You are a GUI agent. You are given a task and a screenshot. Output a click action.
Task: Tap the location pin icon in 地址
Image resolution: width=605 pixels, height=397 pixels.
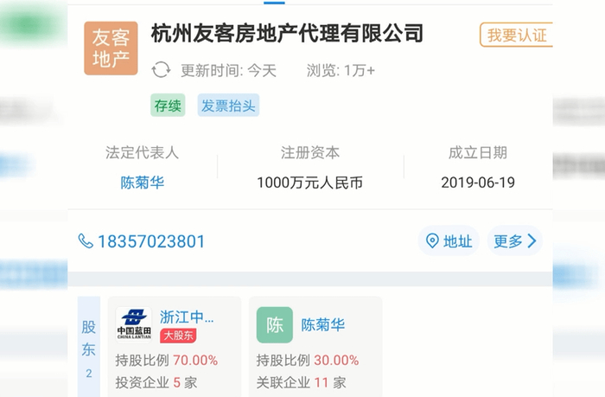pos(432,241)
